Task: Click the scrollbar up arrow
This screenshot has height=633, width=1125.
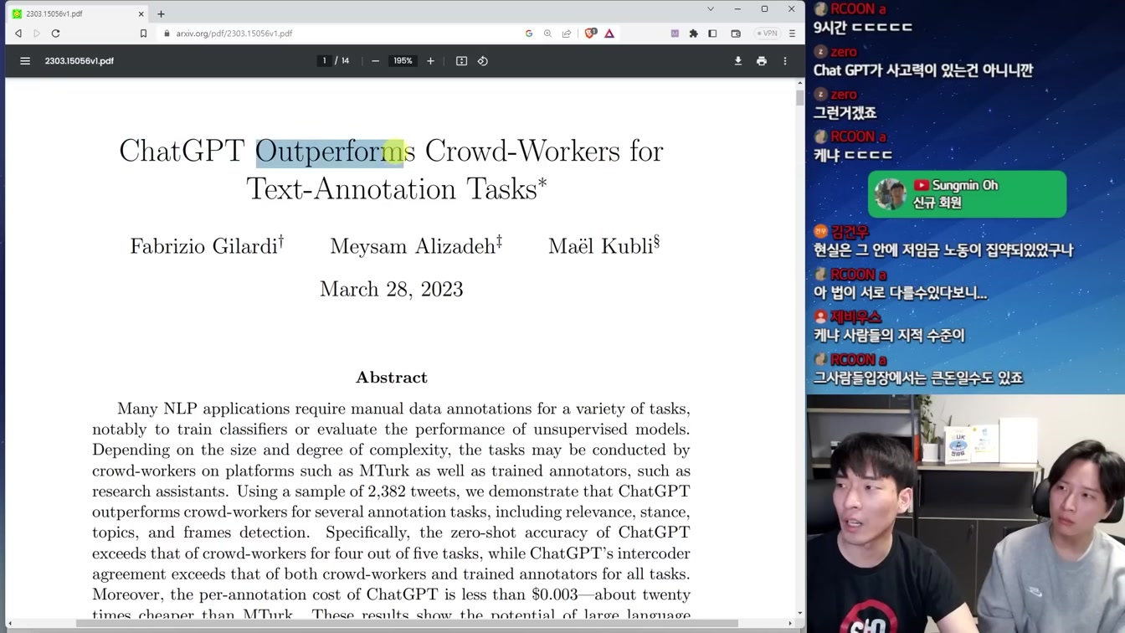Action: 799,83
